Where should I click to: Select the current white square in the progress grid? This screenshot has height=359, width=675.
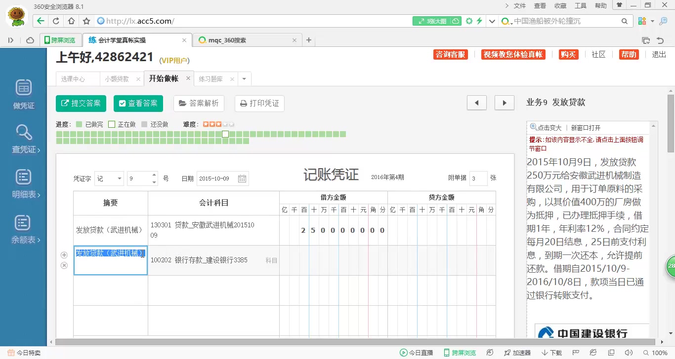click(x=225, y=134)
